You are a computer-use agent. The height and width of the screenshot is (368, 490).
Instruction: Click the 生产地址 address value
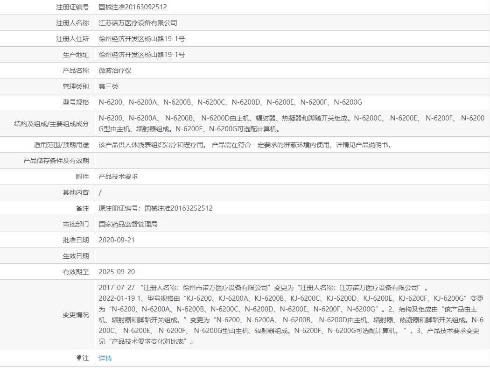click(142, 55)
